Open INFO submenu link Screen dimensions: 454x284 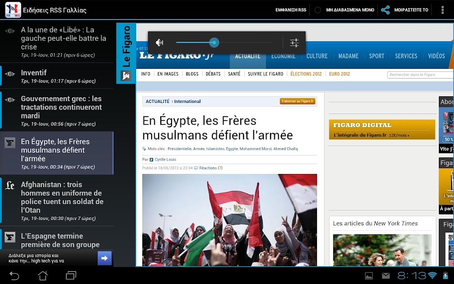click(x=145, y=74)
